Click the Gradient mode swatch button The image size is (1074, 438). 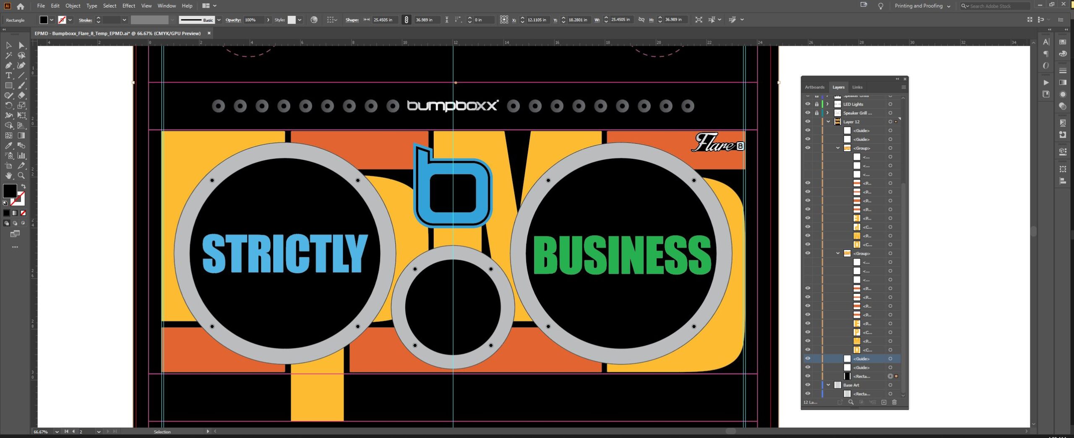(x=15, y=213)
